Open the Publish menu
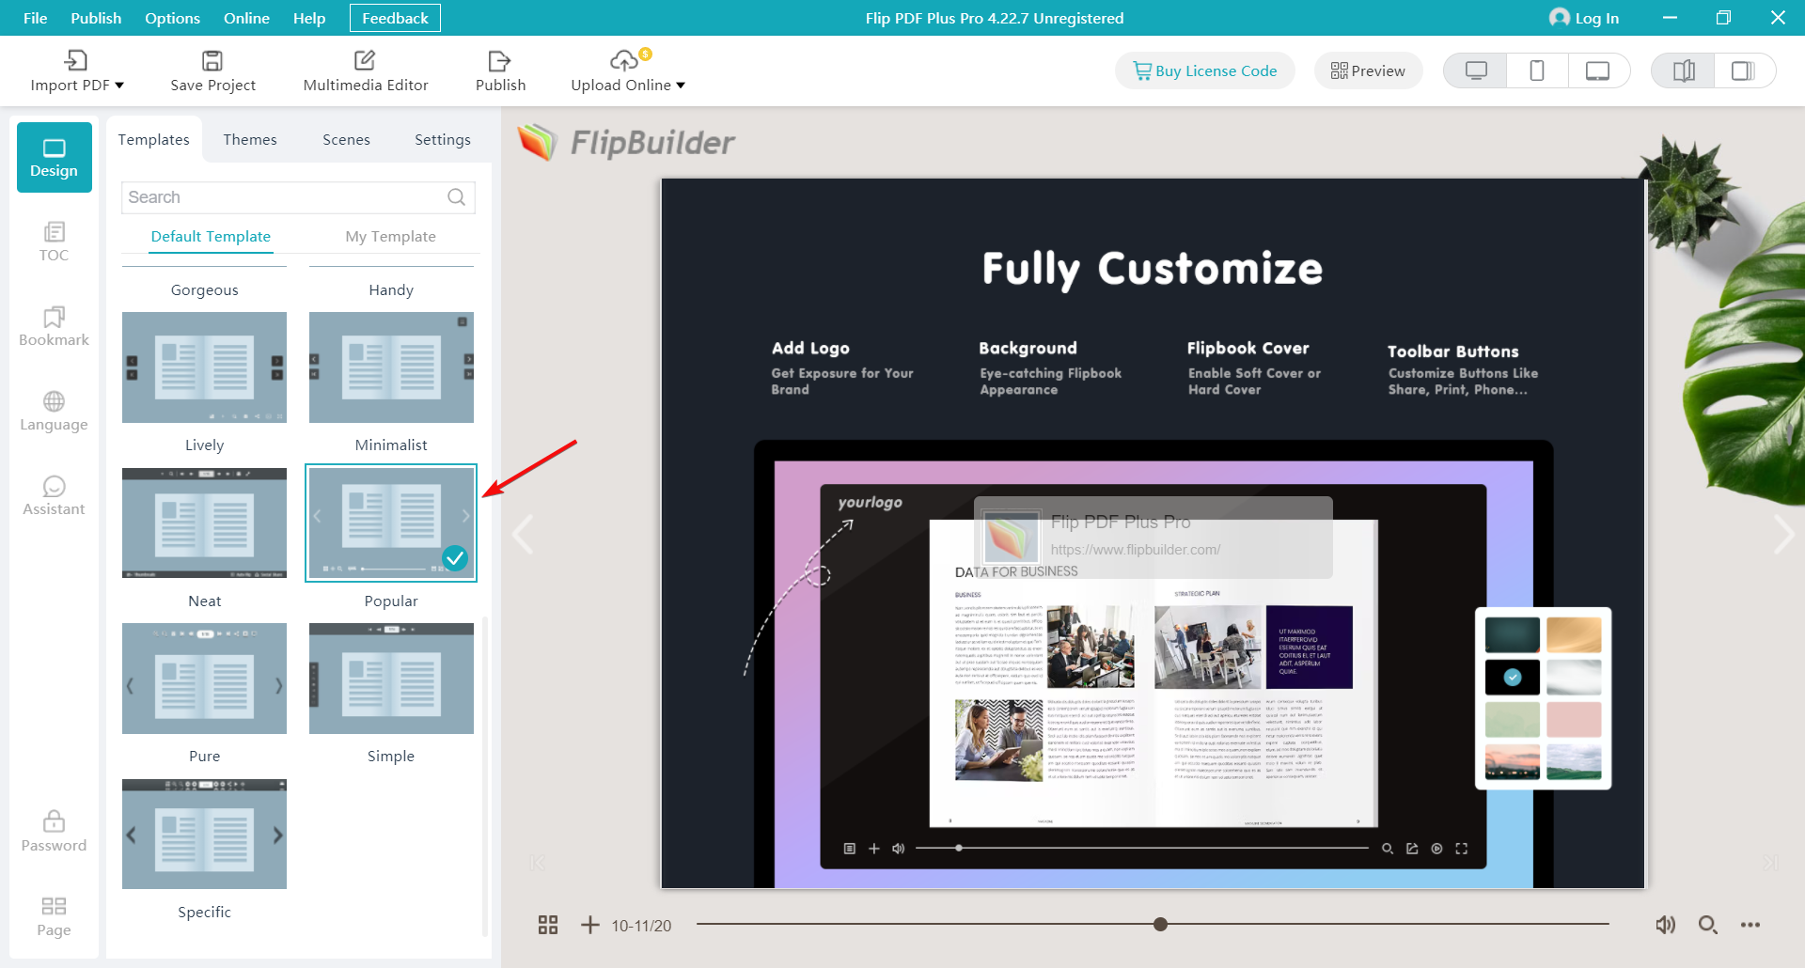The height and width of the screenshot is (968, 1805). 96,18
